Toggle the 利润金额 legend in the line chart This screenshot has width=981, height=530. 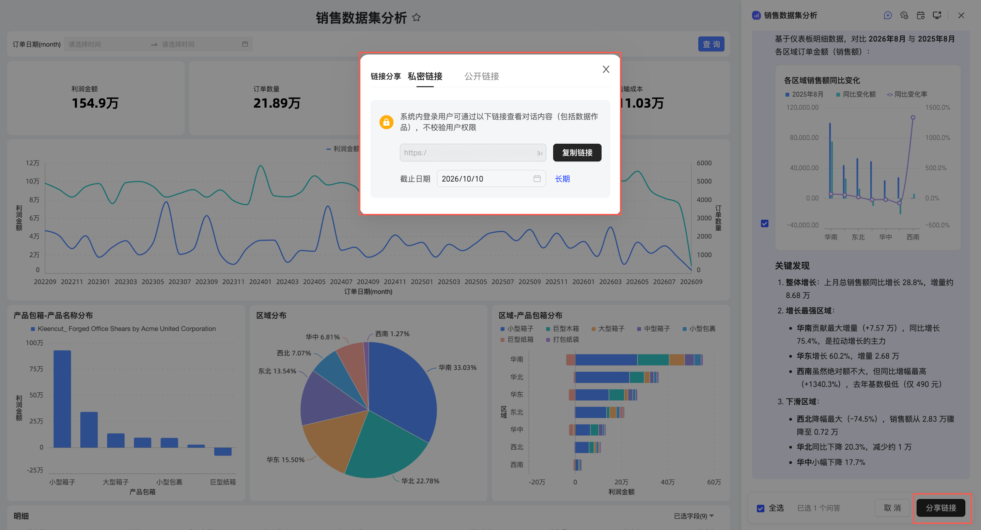[343, 149]
